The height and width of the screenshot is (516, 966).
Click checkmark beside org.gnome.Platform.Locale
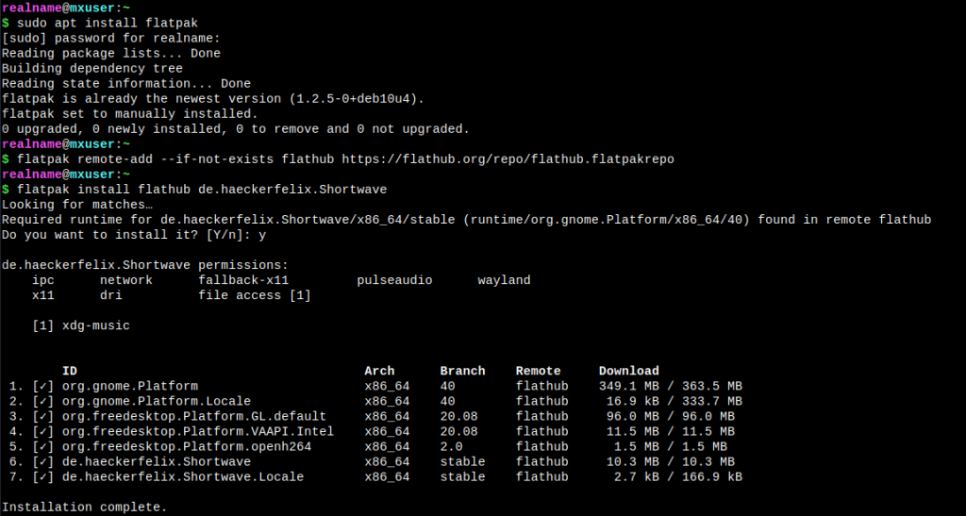tap(43, 402)
